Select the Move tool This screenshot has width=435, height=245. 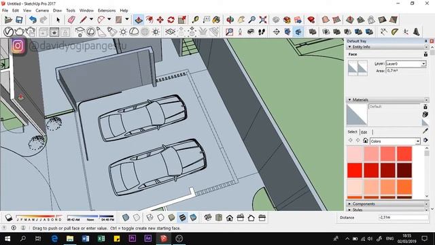[160, 20]
